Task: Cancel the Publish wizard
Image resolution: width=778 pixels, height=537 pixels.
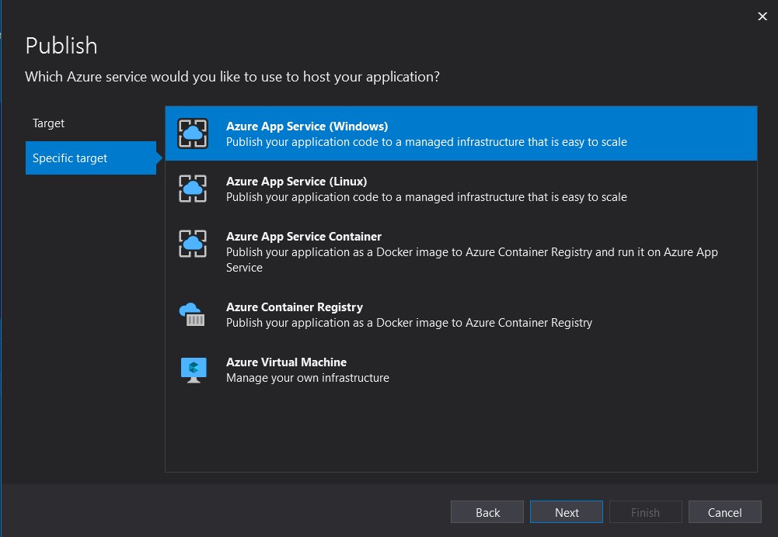Action: pyautogui.click(x=725, y=511)
